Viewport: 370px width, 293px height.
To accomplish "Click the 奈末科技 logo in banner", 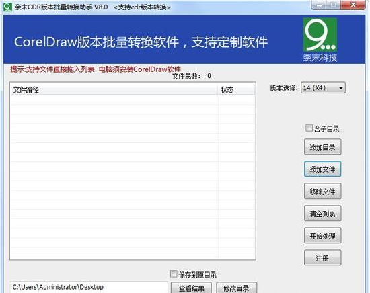I will (320, 40).
